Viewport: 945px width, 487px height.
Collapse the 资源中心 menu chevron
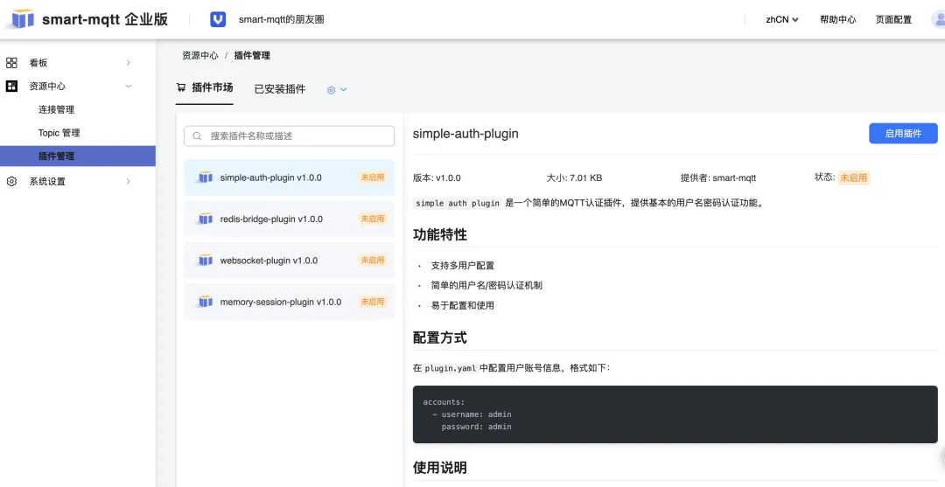(x=128, y=87)
